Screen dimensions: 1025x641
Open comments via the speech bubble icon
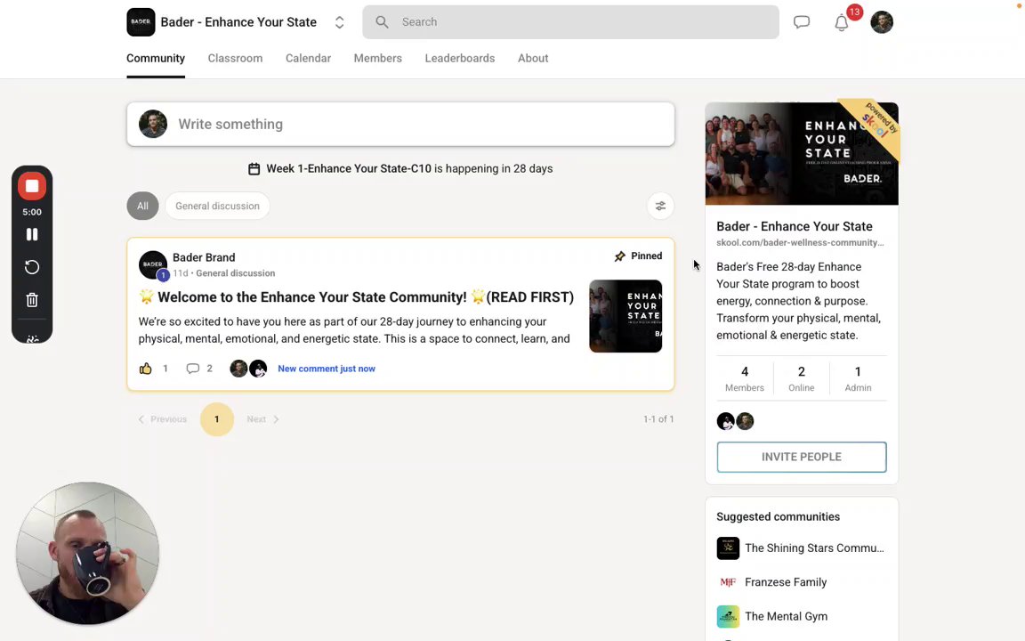coord(192,369)
